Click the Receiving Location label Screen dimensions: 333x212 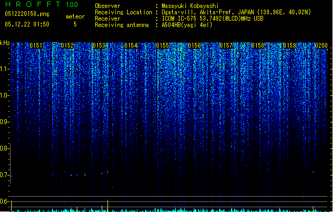pyautogui.click(x=123, y=12)
